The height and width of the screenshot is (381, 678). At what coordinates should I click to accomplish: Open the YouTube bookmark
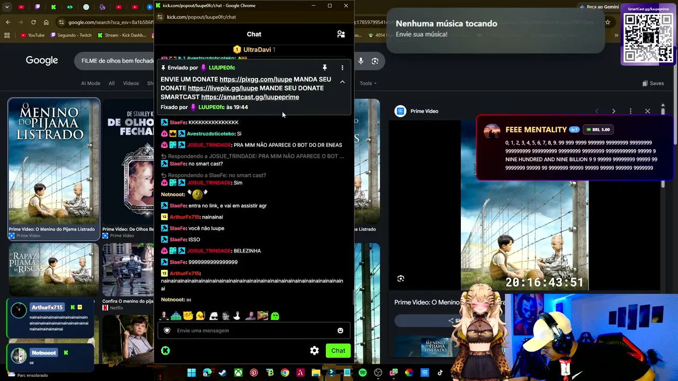point(32,35)
